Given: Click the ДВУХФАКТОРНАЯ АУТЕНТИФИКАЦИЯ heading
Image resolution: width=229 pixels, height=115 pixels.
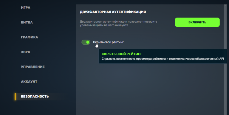Looking at the screenshot, I should coord(113,12).
